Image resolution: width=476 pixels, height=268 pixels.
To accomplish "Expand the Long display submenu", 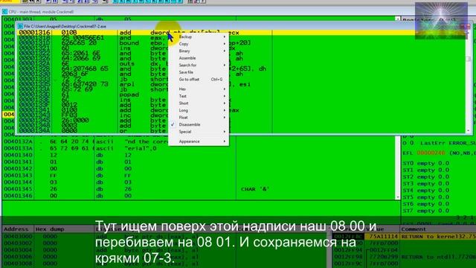I will click(199, 110).
